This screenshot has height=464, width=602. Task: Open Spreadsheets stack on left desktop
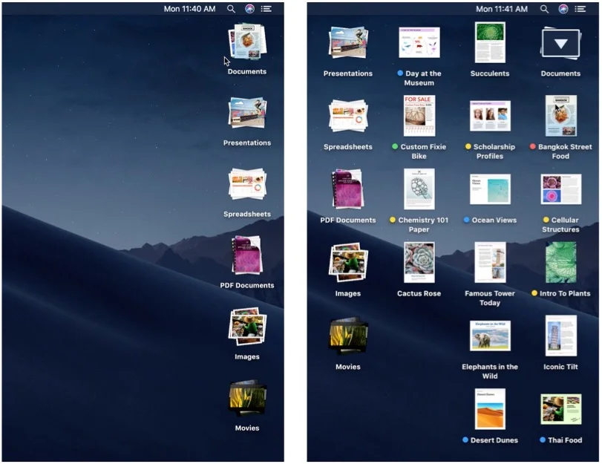click(x=247, y=184)
